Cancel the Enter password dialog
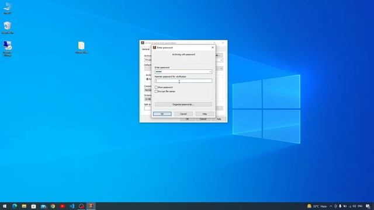The width and height of the screenshot is (374, 210). tap(183, 114)
